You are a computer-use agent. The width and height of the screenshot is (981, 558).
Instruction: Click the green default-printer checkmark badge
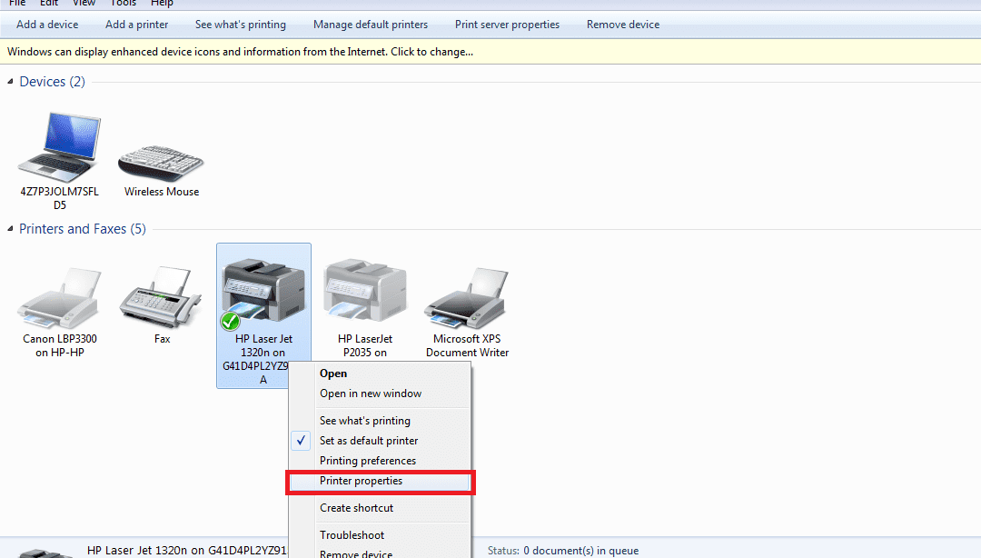coord(230,321)
